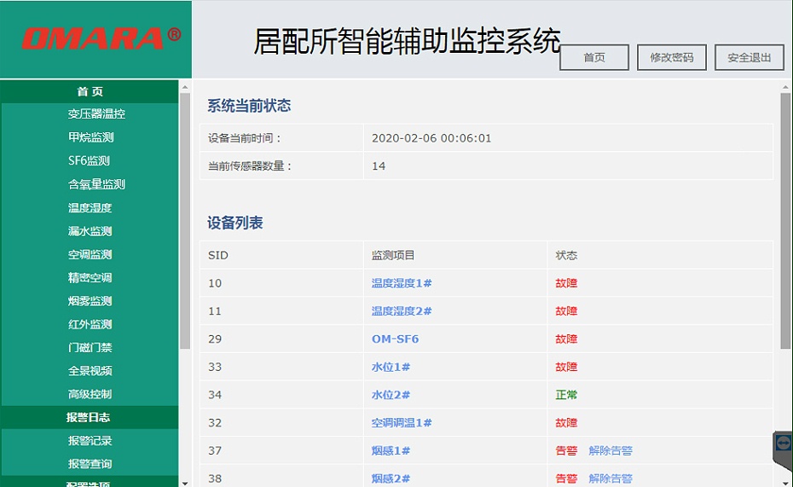Click the TeamViewer side panel icon

[783, 444]
